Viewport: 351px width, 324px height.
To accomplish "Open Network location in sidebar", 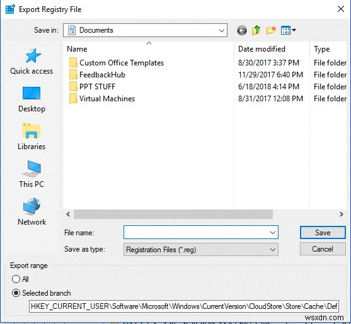I will pos(32,212).
